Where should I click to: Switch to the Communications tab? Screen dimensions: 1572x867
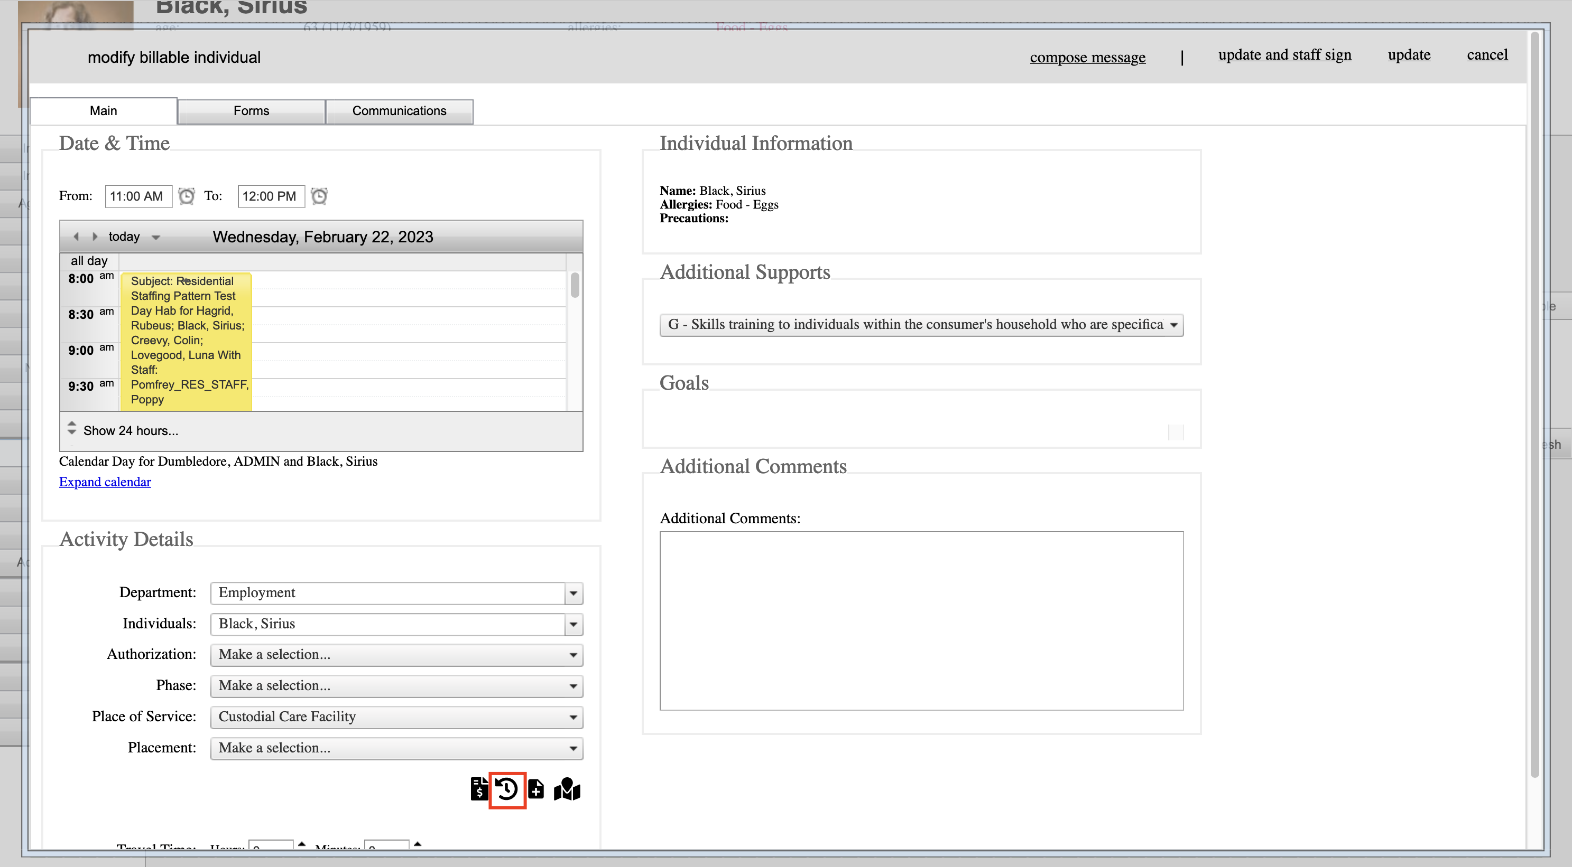399,111
